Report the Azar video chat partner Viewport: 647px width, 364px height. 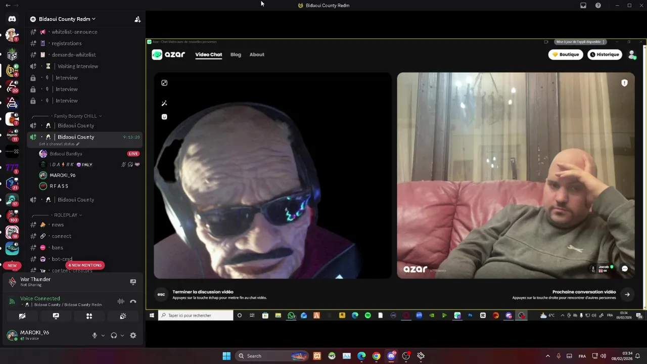tap(624, 83)
